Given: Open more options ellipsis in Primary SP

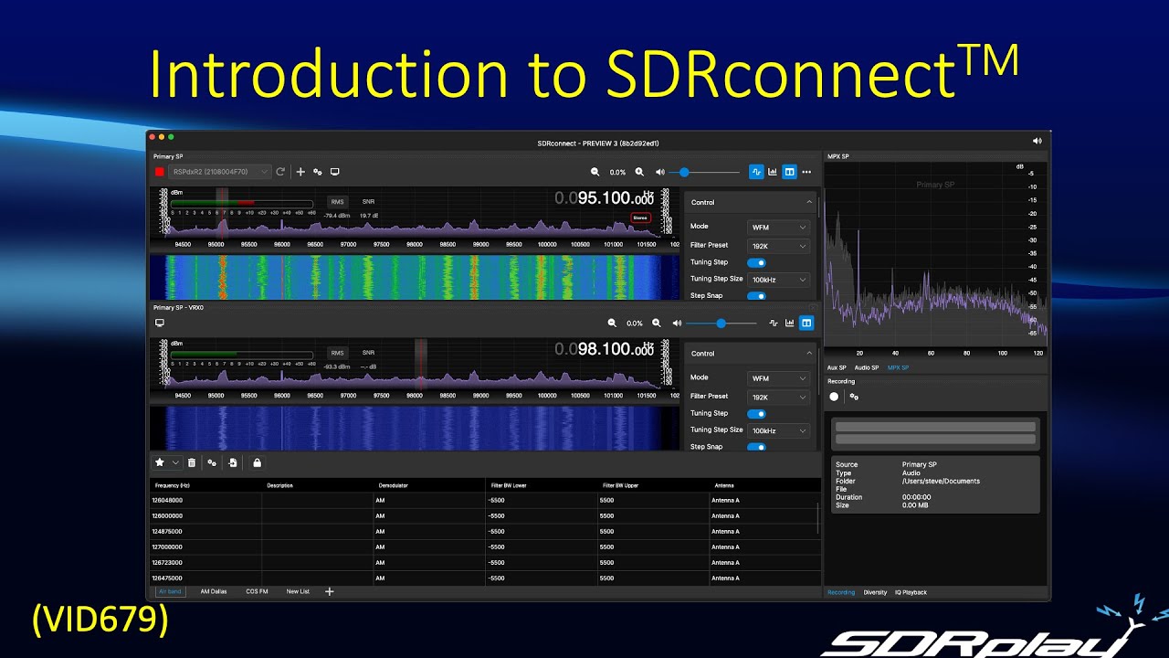Looking at the screenshot, I should point(806,172).
